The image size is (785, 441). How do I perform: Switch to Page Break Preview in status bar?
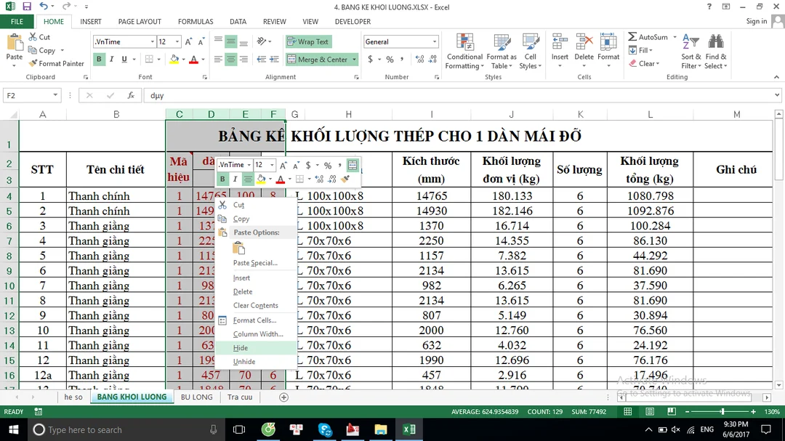click(x=672, y=411)
